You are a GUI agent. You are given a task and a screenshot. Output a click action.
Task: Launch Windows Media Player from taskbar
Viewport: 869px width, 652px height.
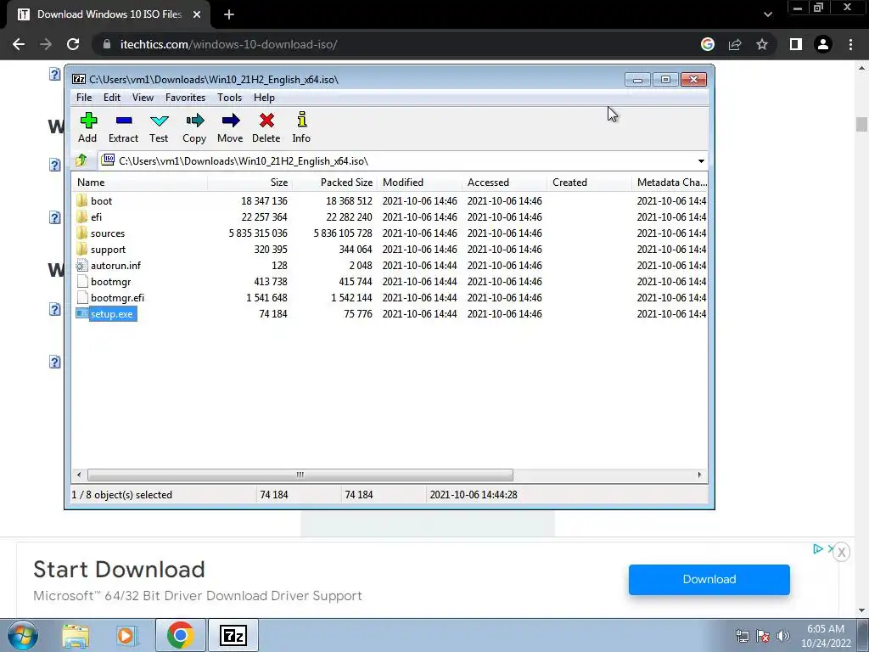point(126,635)
